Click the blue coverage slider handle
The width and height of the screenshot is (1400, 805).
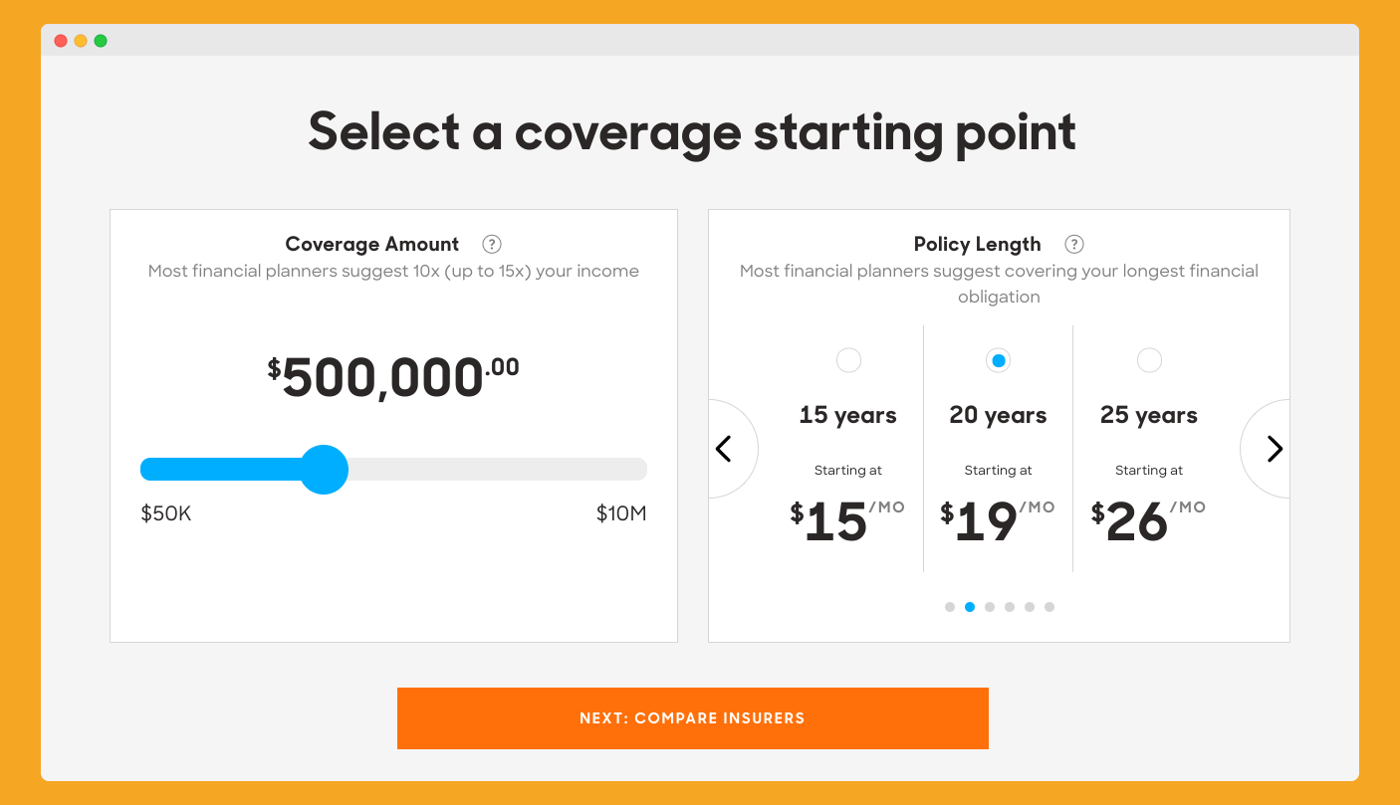324,470
